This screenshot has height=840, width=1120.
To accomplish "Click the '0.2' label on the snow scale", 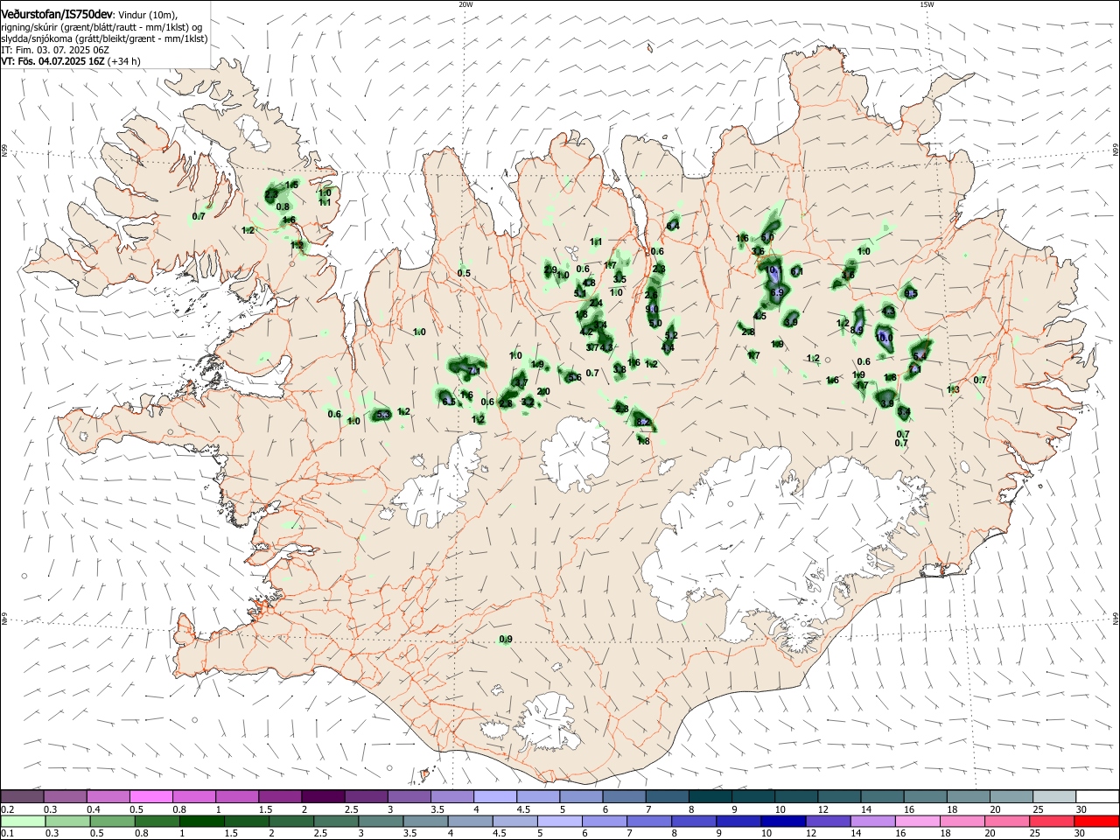I will (x=8, y=808).
